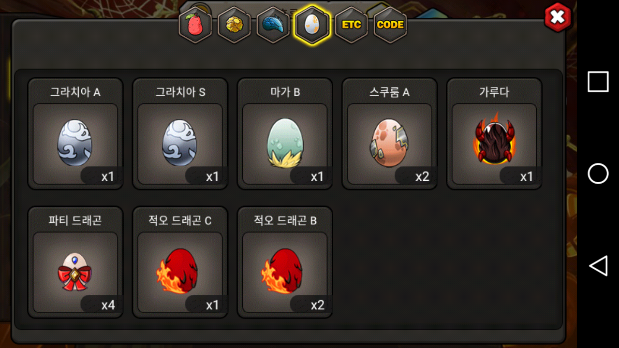Tap Android home circle button

tap(598, 174)
